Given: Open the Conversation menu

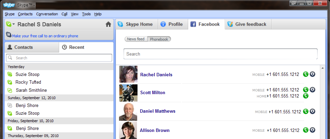Looking at the screenshot, I should pyautogui.click(x=47, y=14).
